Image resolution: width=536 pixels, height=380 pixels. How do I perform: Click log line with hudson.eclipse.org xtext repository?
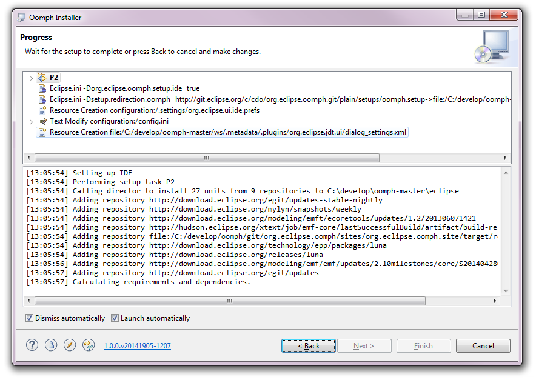pos(262,227)
